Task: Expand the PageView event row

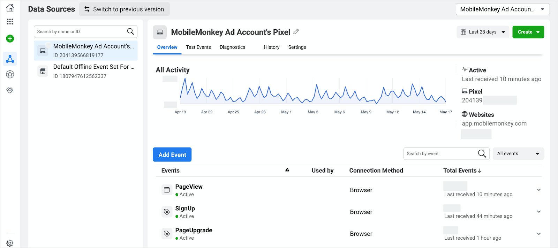Action: tap(539, 190)
